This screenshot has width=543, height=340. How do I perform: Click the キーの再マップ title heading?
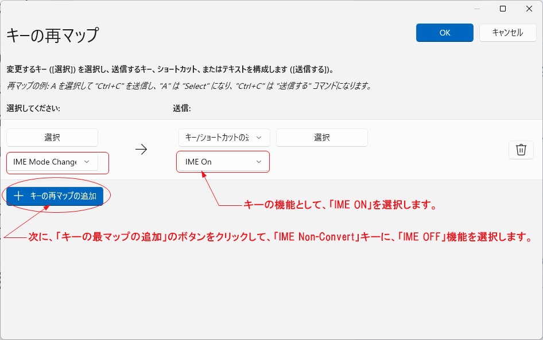coord(52,35)
